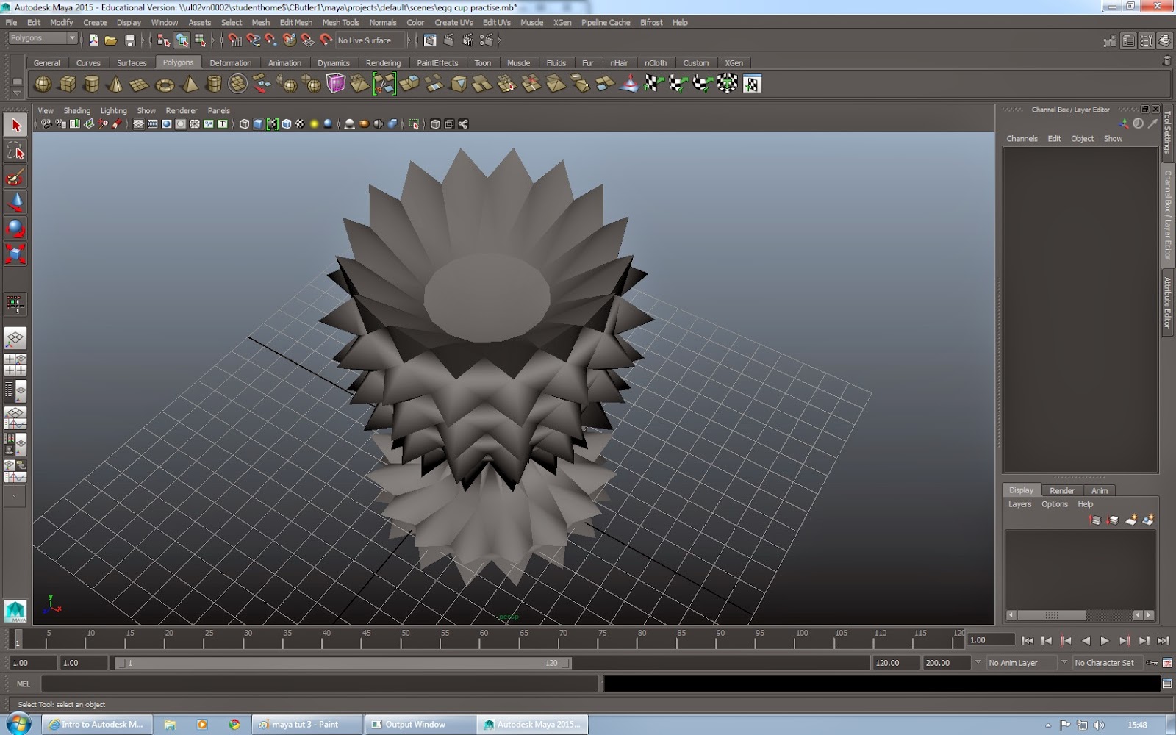The image size is (1176, 735).
Task: Activate the Rotate tool in toolbox
Action: pyautogui.click(x=15, y=229)
